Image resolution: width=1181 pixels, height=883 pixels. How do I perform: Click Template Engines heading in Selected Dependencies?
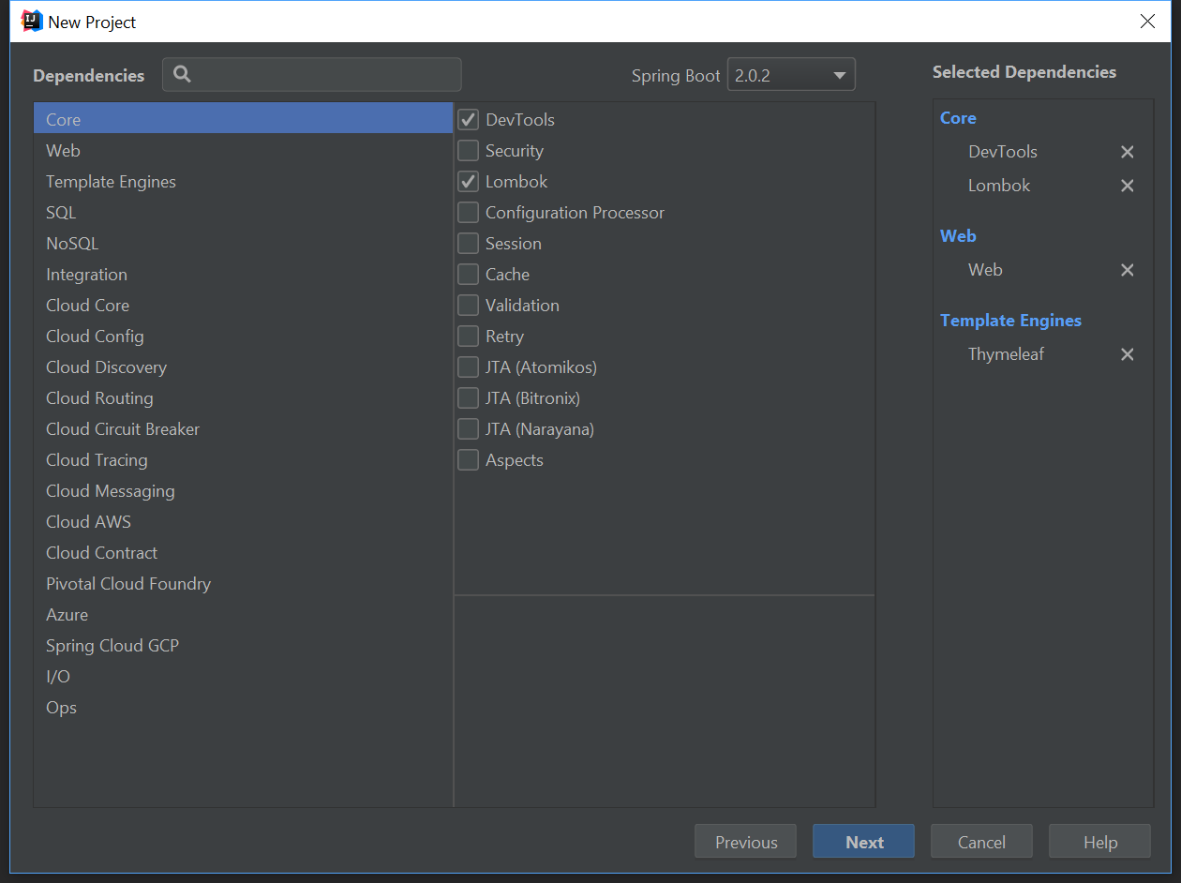pyautogui.click(x=1010, y=321)
